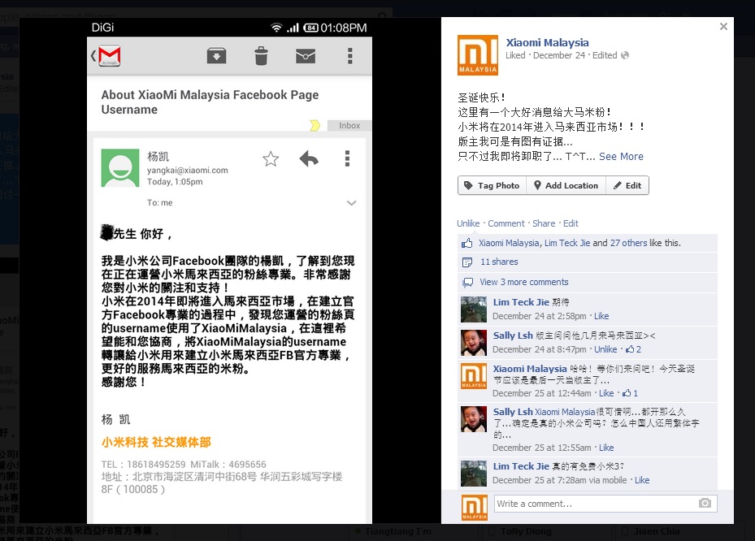The width and height of the screenshot is (755, 541).
Task: Click the 'December 25 at 7:28am' timestamp
Action: click(x=540, y=480)
